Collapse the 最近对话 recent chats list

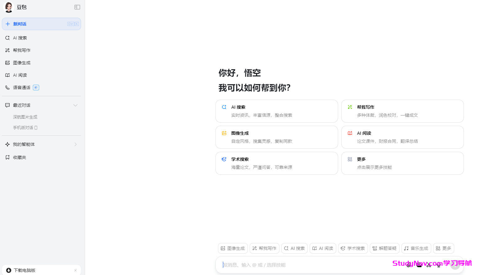click(75, 105)
